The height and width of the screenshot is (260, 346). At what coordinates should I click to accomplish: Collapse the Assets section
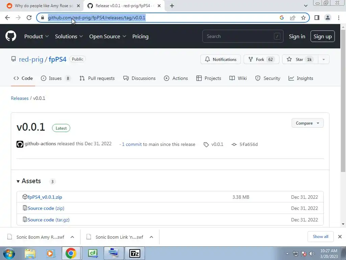pyautogui.click(x=29, y=181)
